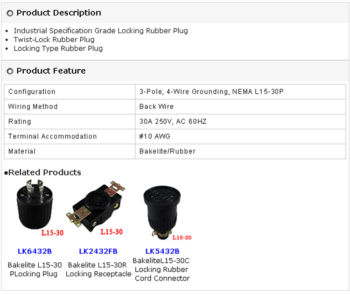Click the NEMA L15-30P configuration value
Viewport: 350px width, 294px height.
[211, 92]
